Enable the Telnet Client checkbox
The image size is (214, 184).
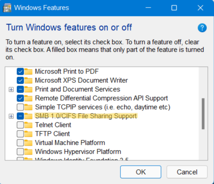[20, 125]
